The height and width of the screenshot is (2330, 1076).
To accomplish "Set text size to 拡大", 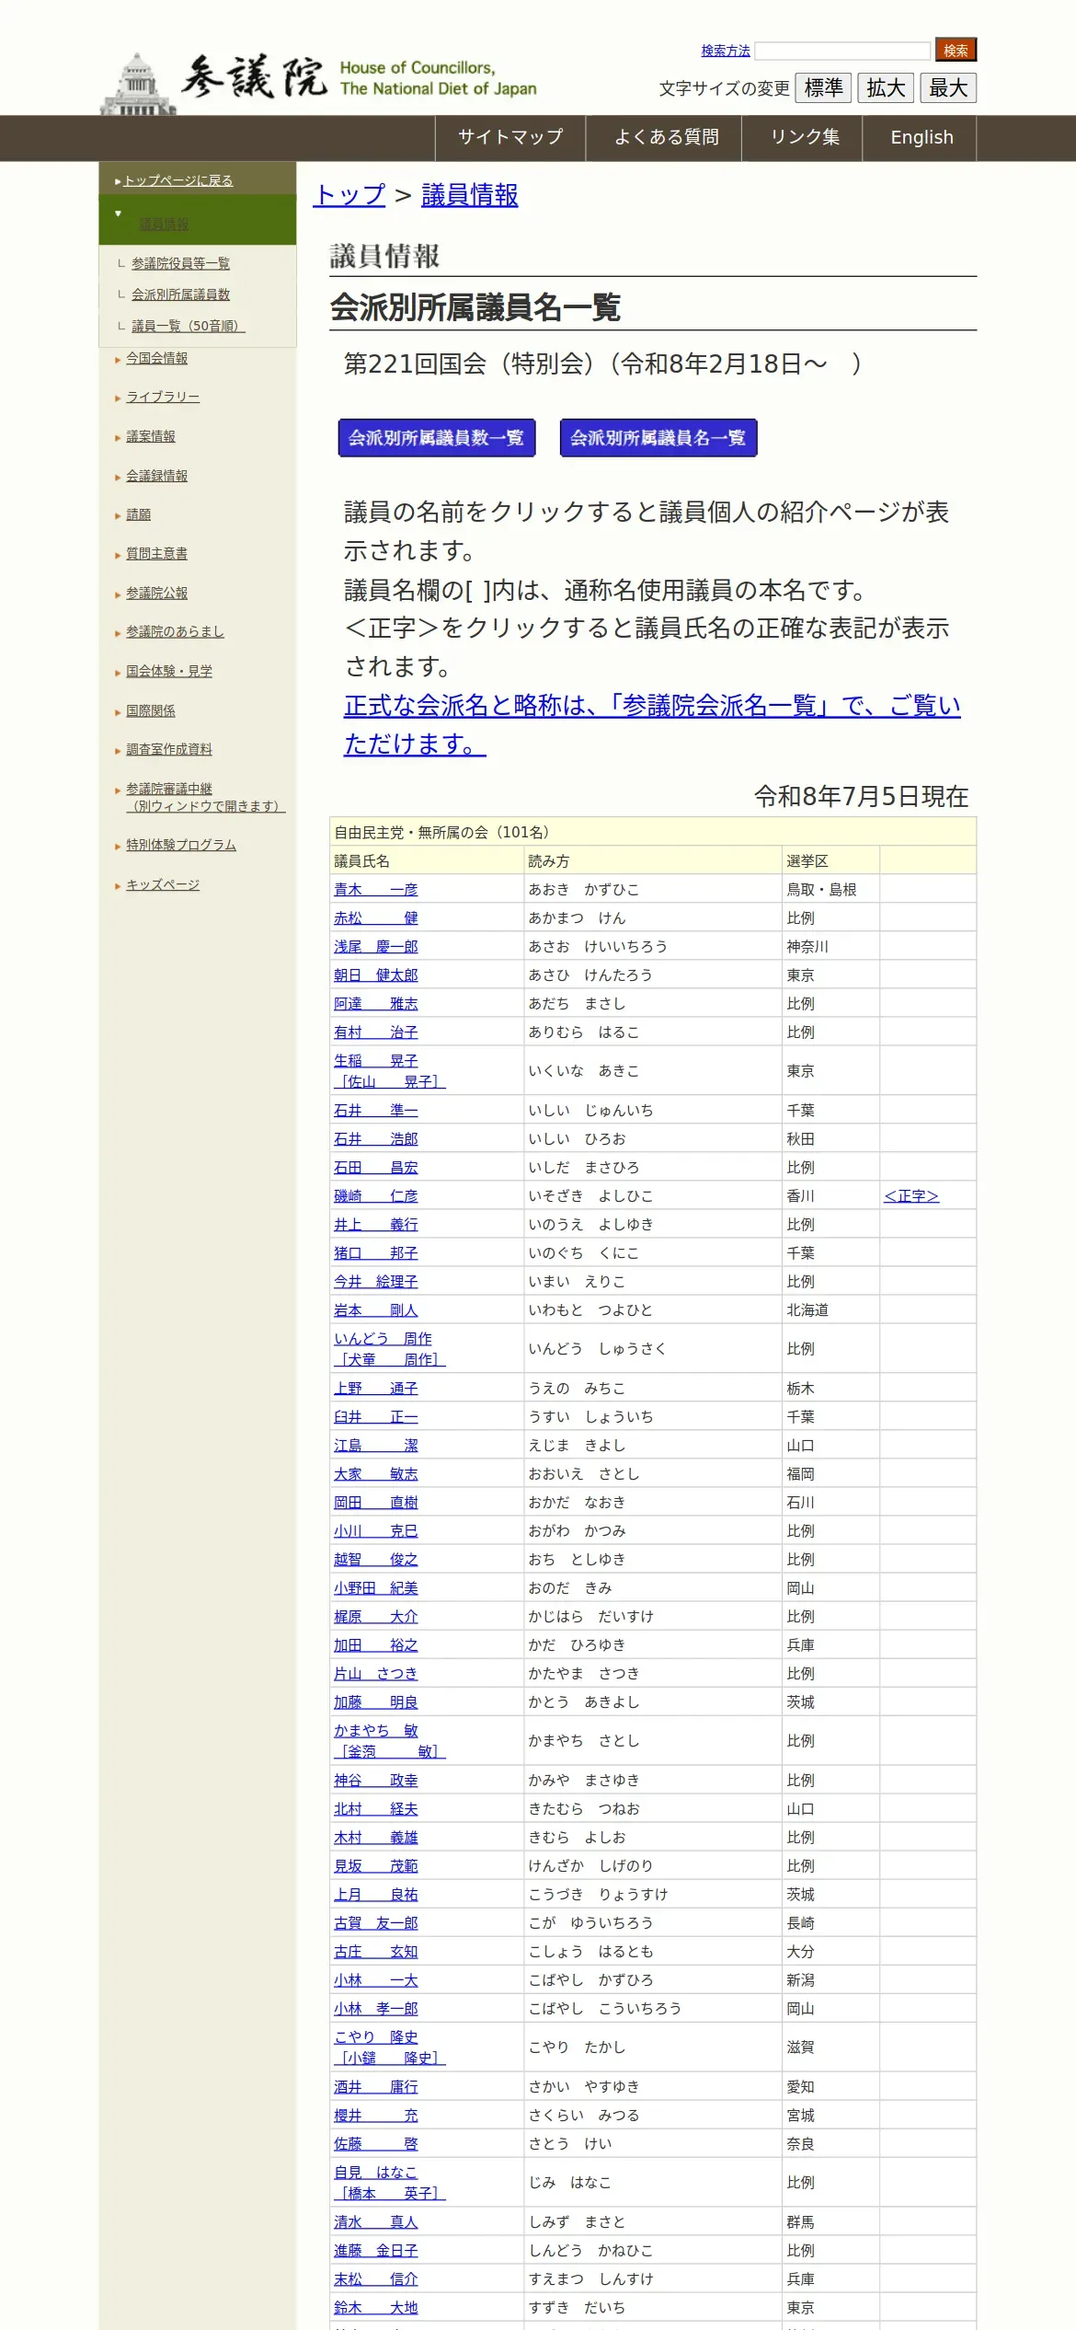I will point(886,87).
